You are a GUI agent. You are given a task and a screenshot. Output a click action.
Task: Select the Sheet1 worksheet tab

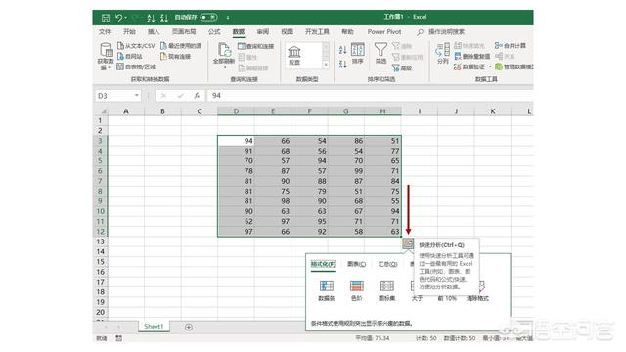[154, 327]
